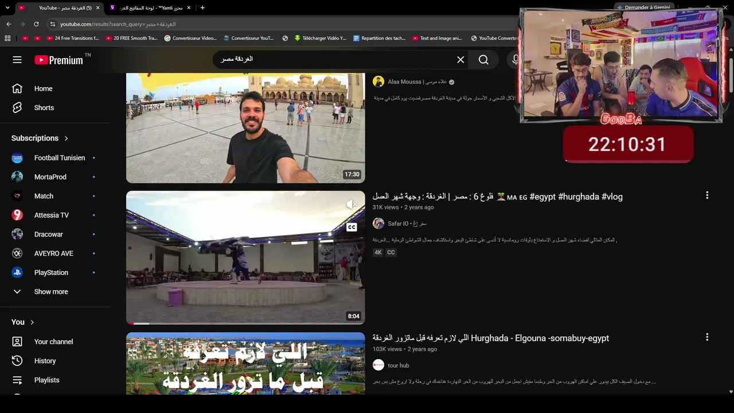The width and height of the screenshot is (734, 413).
Task: Open the YouTube guide hamburger menu
Action: [x=17, y=60]
